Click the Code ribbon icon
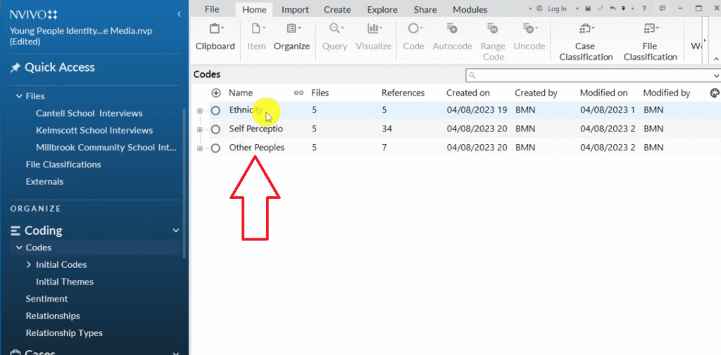The width and height of the screenshot is (721, 355). tap(413, 37)
